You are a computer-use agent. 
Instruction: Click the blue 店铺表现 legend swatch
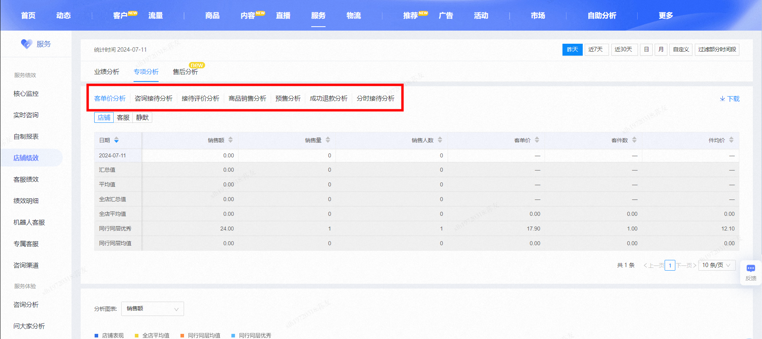point(96,336)
